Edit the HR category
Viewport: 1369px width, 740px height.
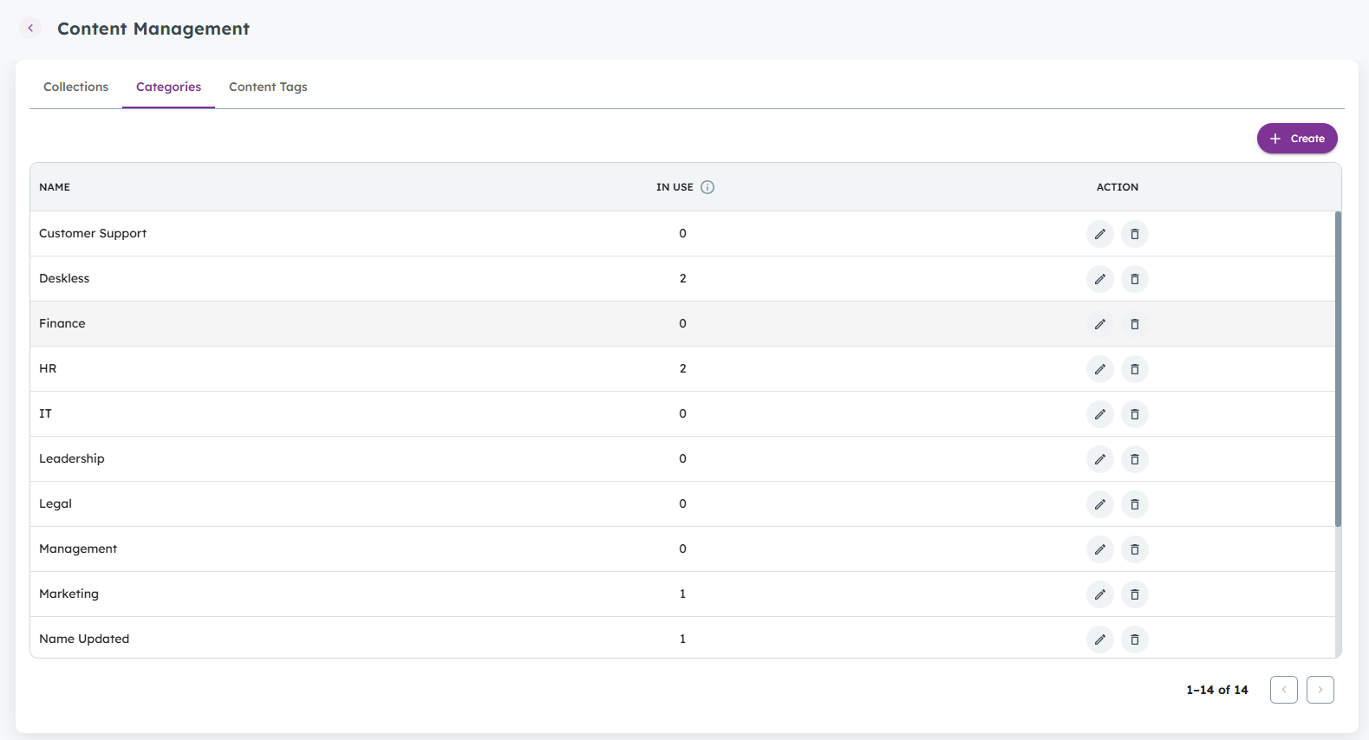[1100, 369]
